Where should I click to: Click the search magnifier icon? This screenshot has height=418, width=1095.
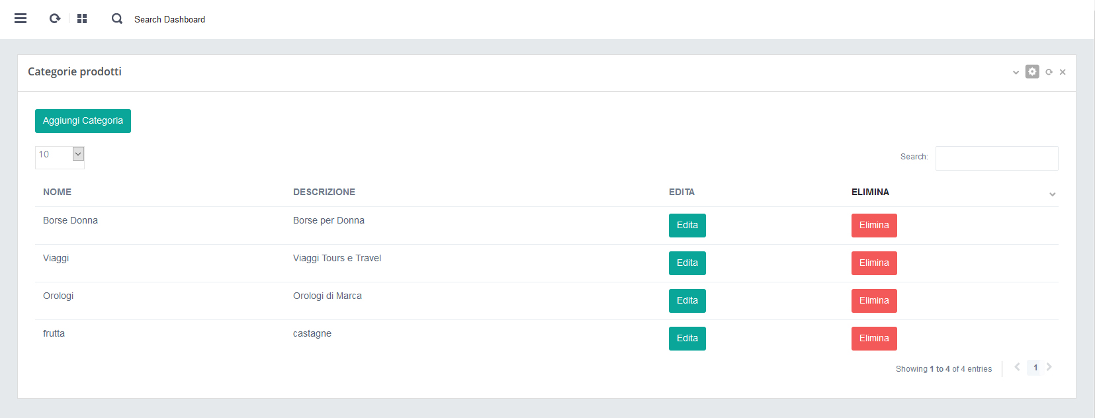pos(117,19)
